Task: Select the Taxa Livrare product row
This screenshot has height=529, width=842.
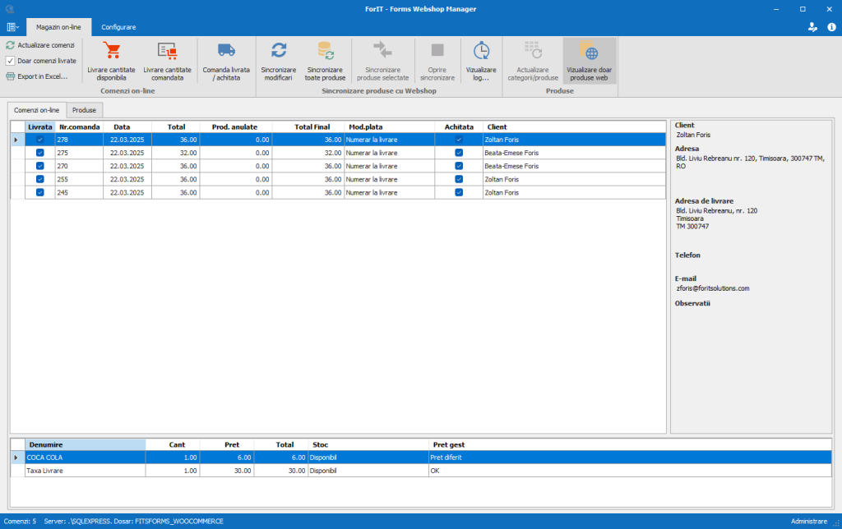Action: tap(82, 471)
